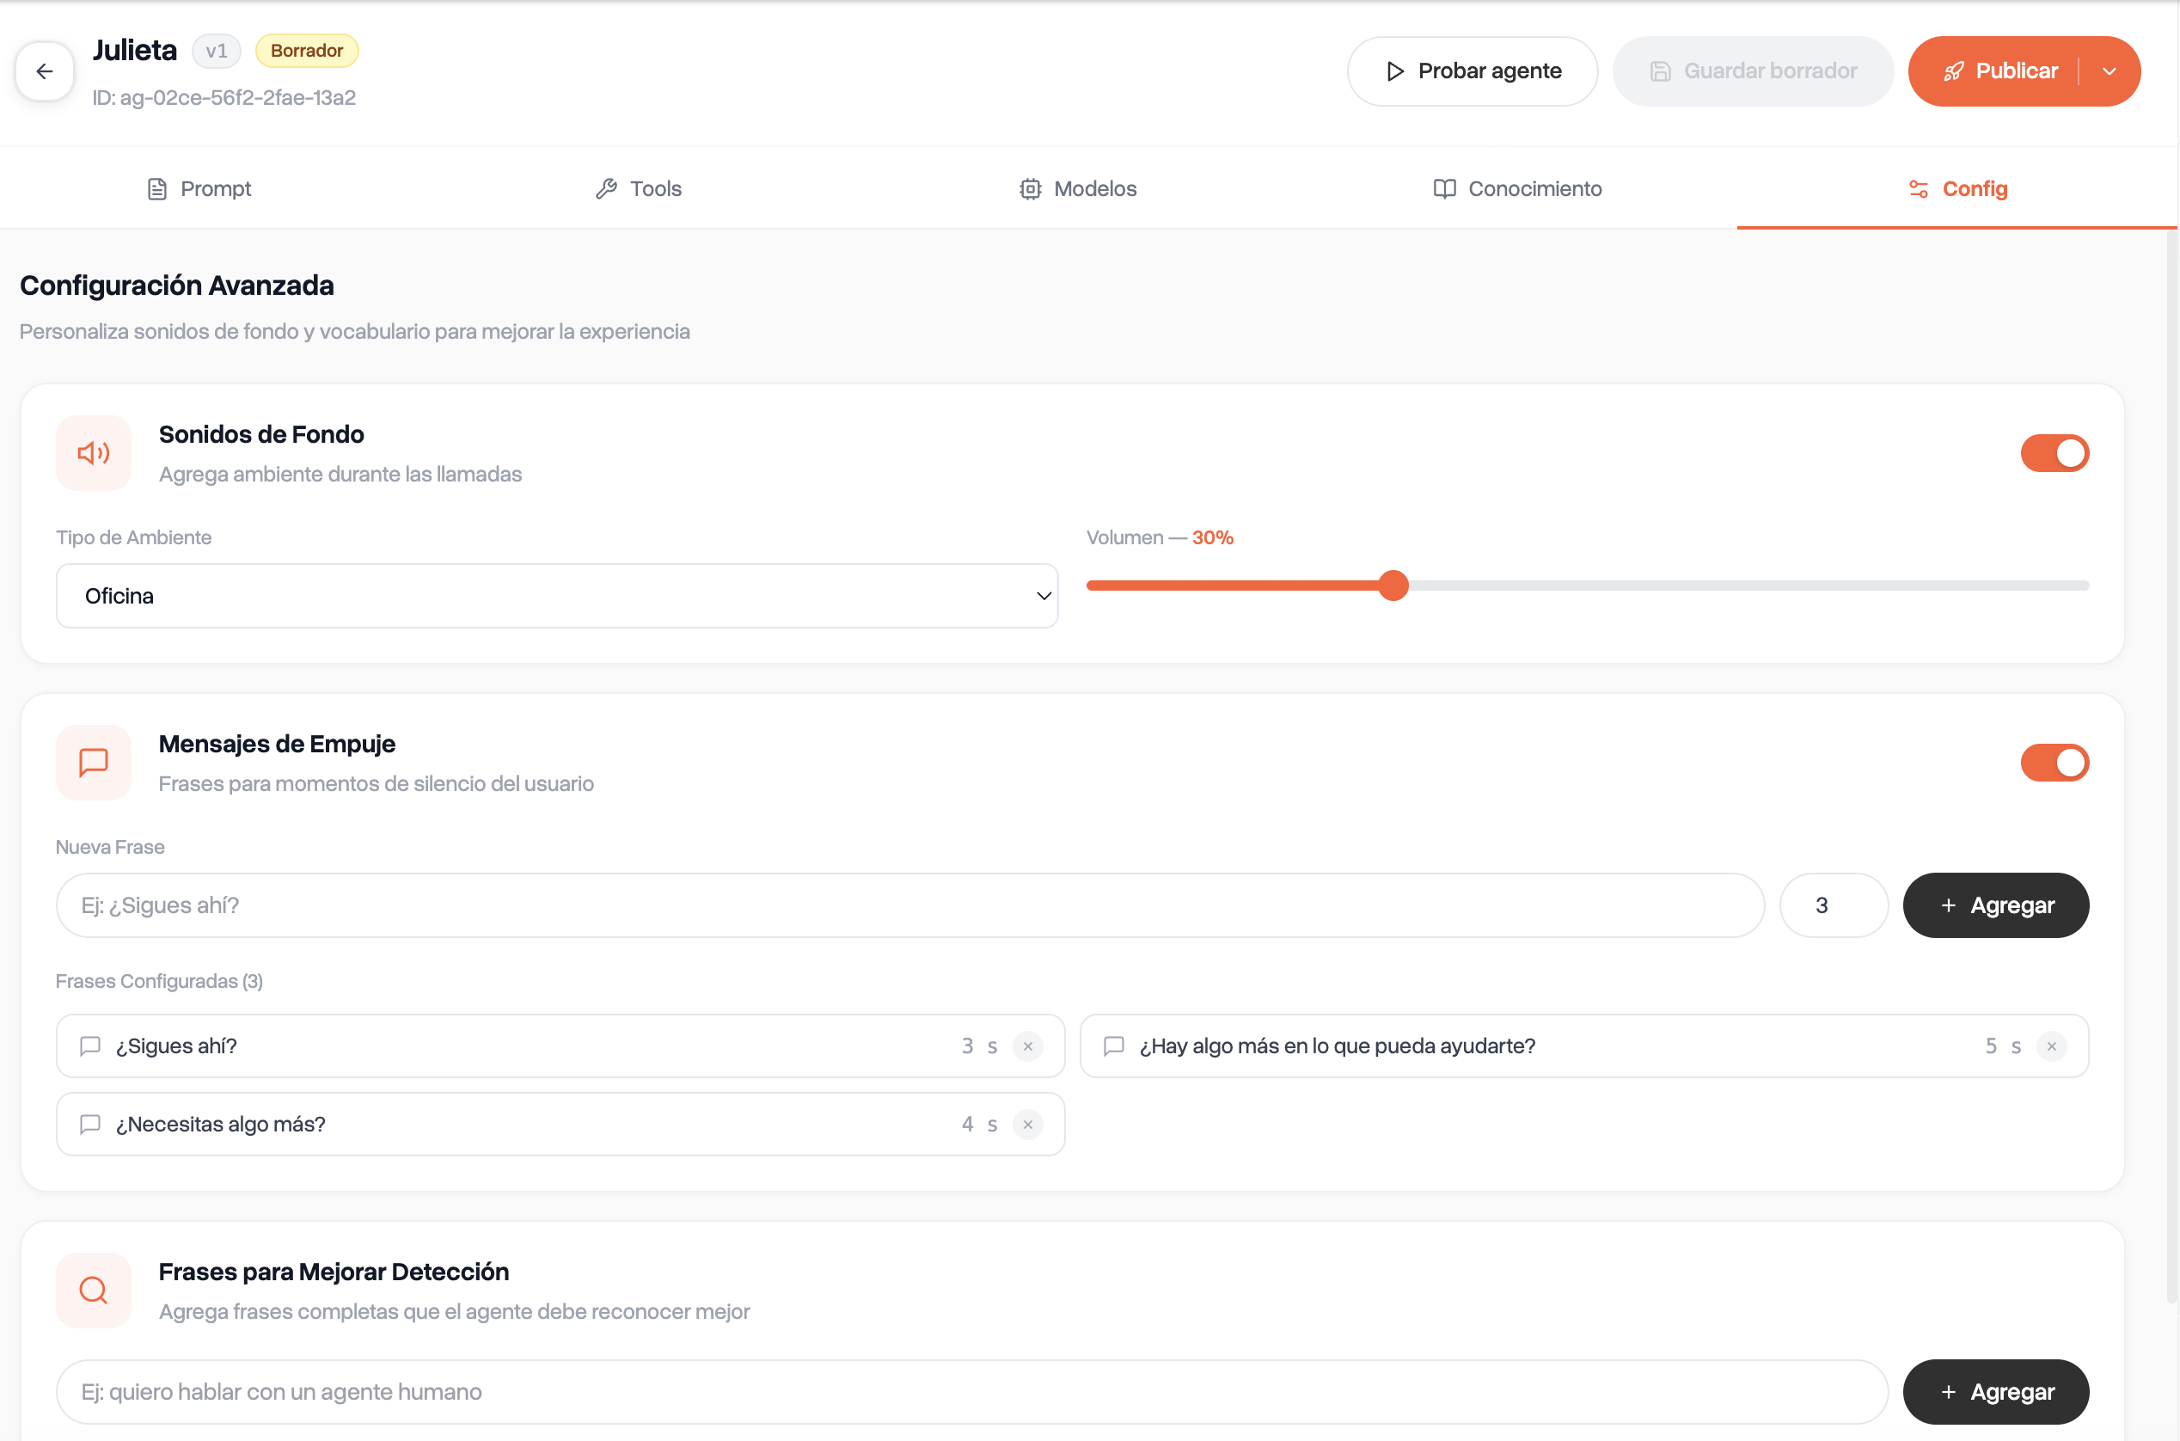Click the bubble icon beside ¿Necesitas algo más?
2180x1441 pixels.
90,1124
